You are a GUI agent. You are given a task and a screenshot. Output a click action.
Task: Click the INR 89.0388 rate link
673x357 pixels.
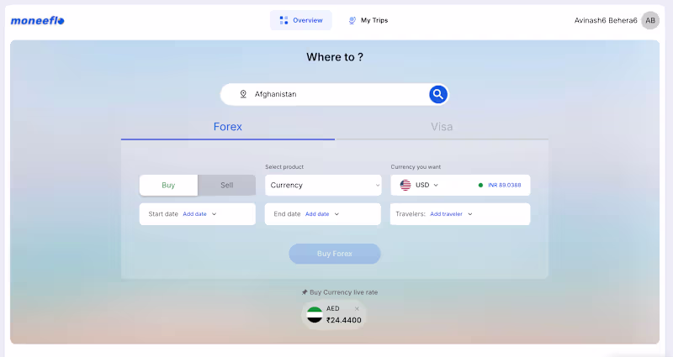tap(504, 185)
